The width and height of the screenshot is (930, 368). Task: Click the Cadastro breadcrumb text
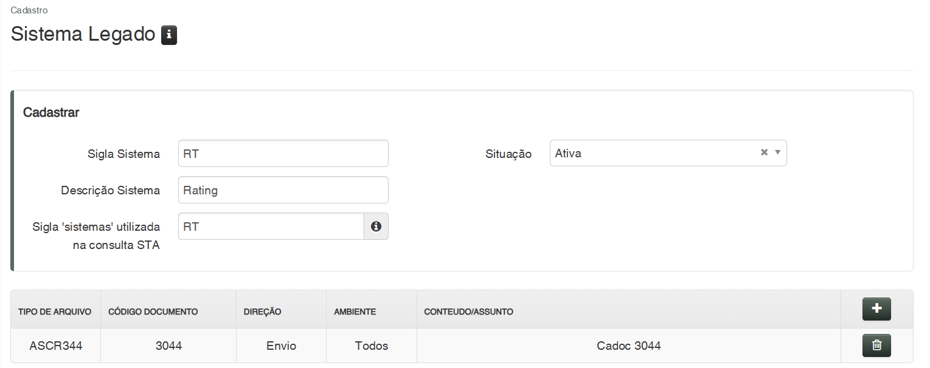click(x=29, y=10)
